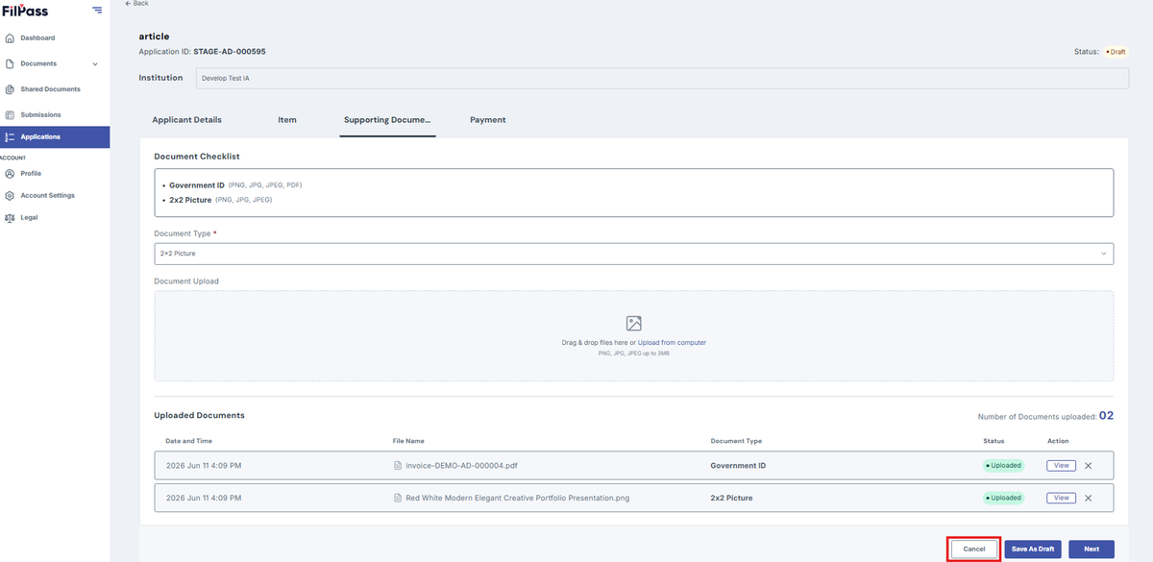The height and width of the screenshot is (562, 1153).
Task: View the 2x2 Picture document
Action: click(x=1061, y=498)
